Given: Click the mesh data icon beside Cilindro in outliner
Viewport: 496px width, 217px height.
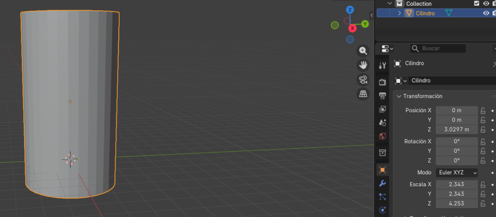Looking at the screenshot, I should [x=449, y=13].
